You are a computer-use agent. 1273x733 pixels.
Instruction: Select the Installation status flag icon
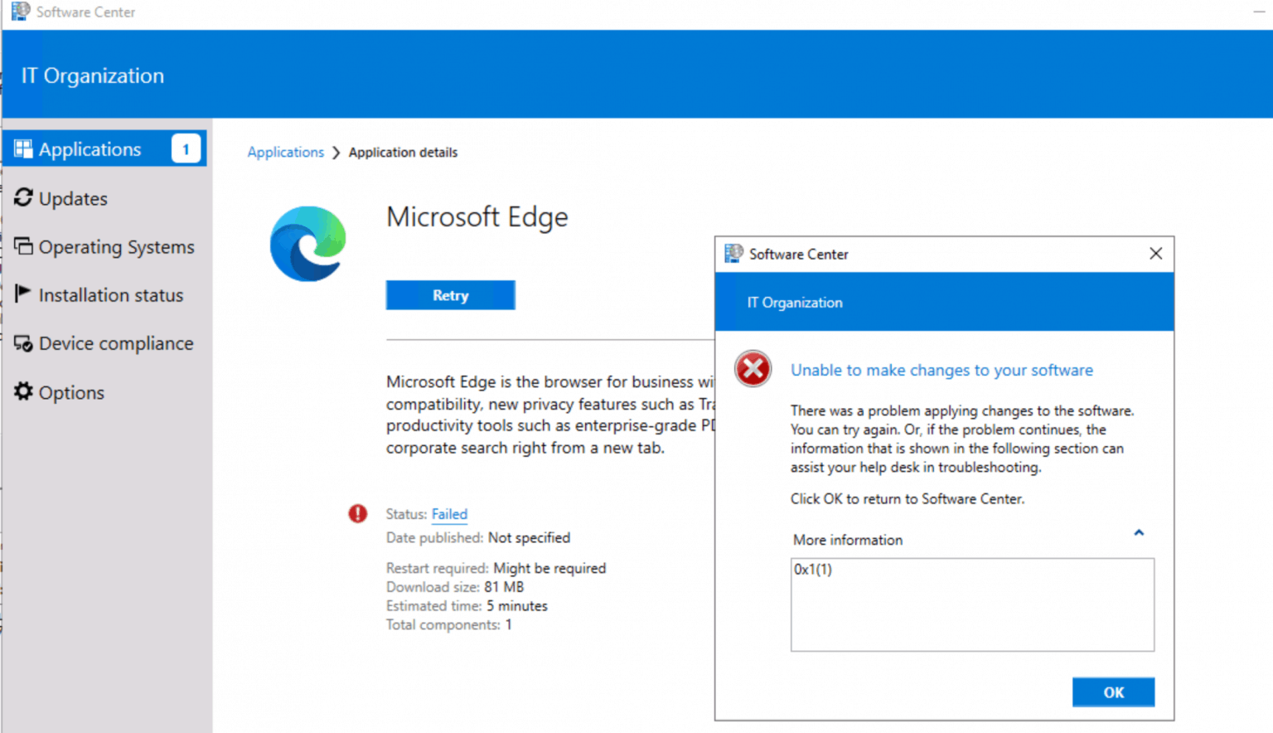tap(23, 294)
